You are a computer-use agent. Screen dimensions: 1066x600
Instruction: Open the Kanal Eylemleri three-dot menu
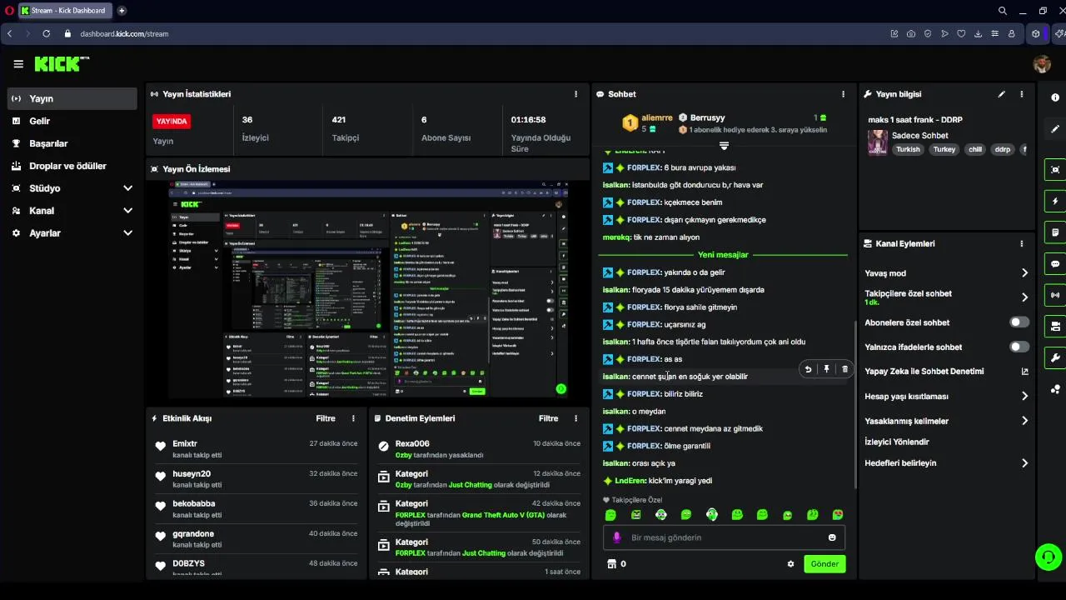(x=1022, y=244)
